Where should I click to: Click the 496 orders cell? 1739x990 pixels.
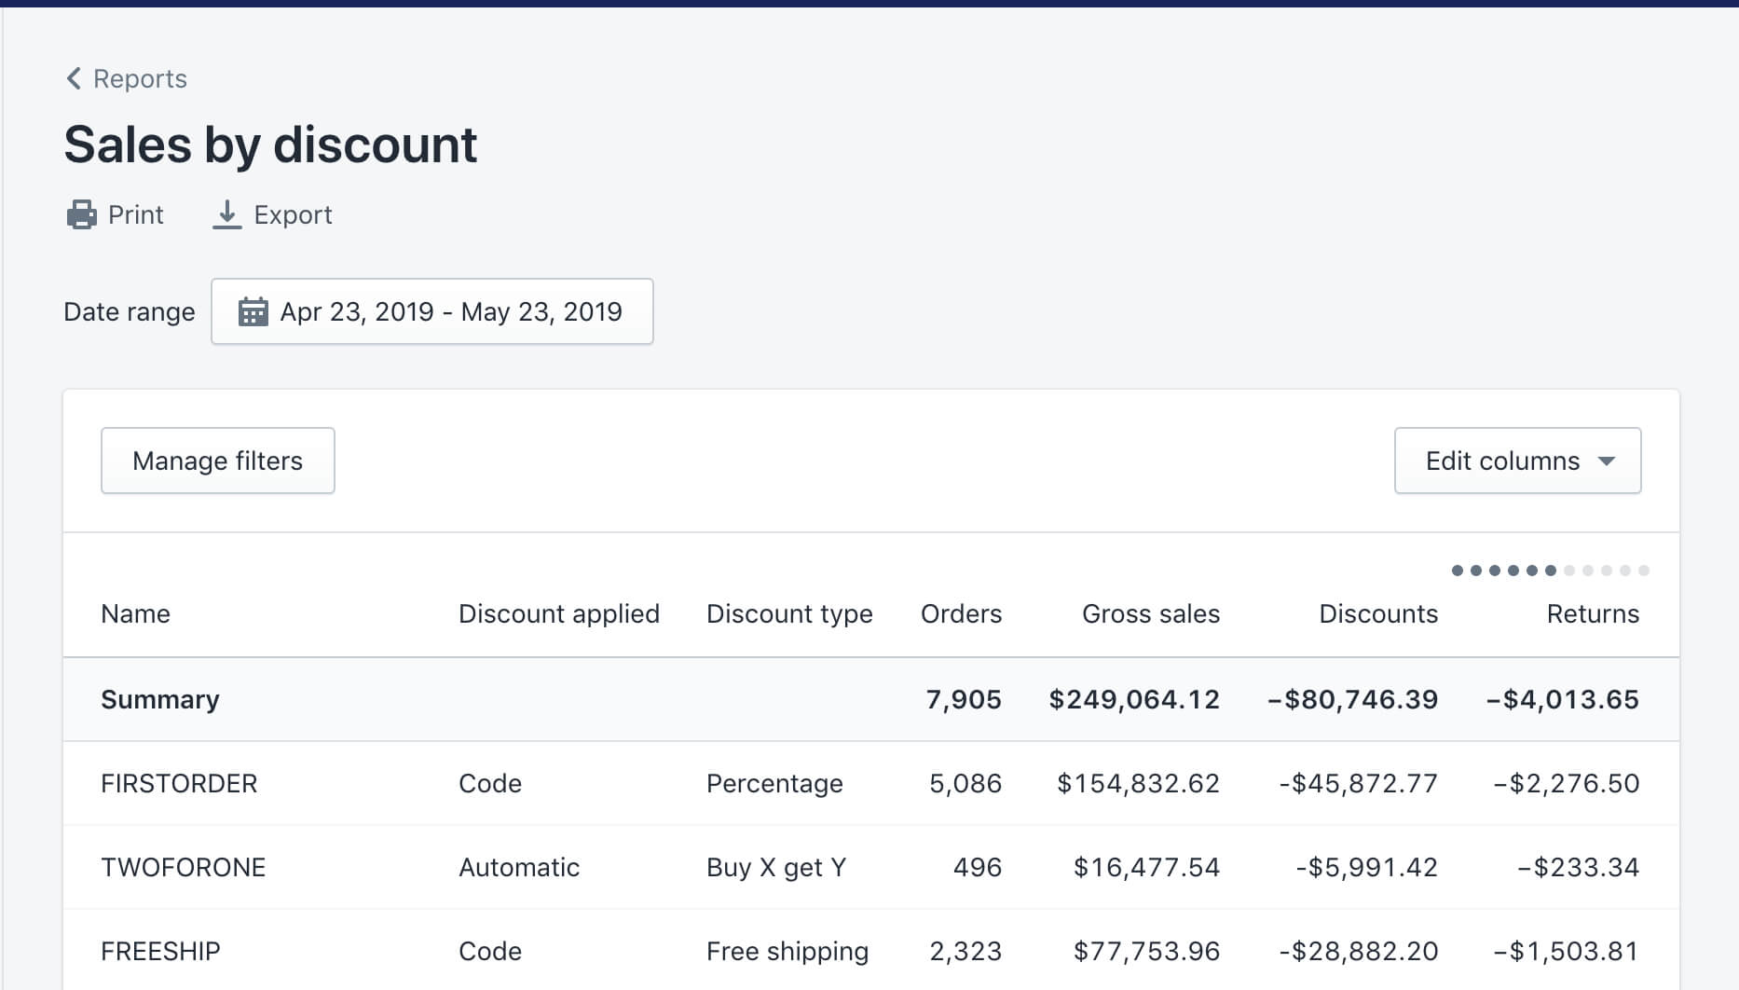click(x=978, y=867)
